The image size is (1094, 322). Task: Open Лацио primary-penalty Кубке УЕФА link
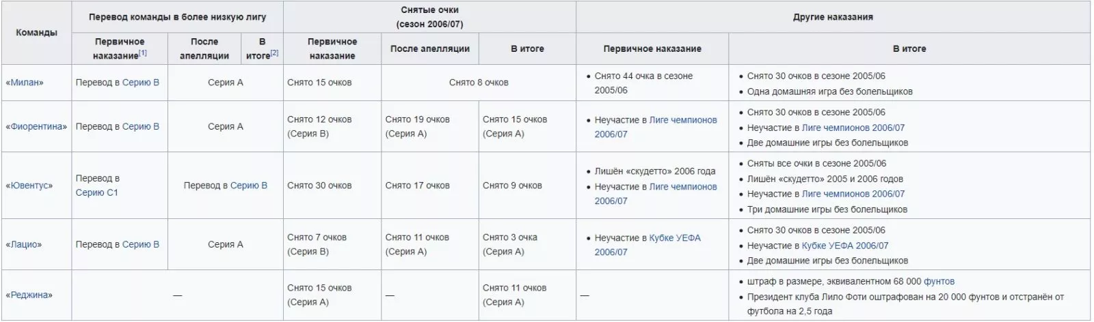click(674, 238)
